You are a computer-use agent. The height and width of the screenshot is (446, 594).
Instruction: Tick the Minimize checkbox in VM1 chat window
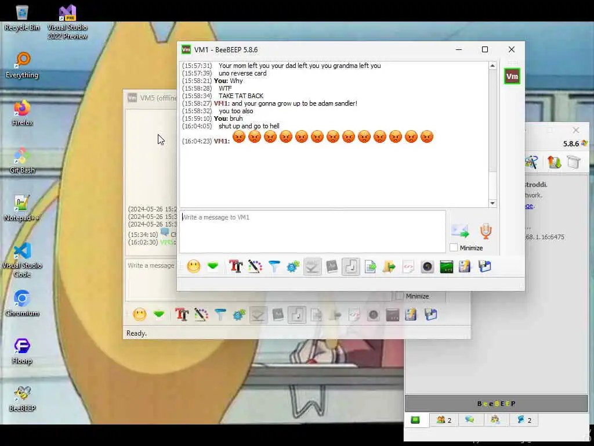click(454, 247)
